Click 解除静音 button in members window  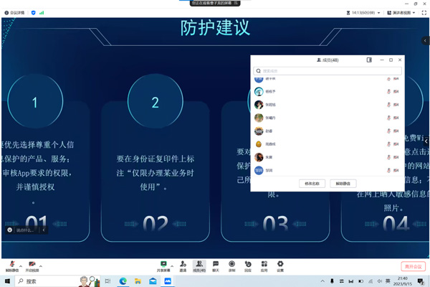click(x=343, y=184)
